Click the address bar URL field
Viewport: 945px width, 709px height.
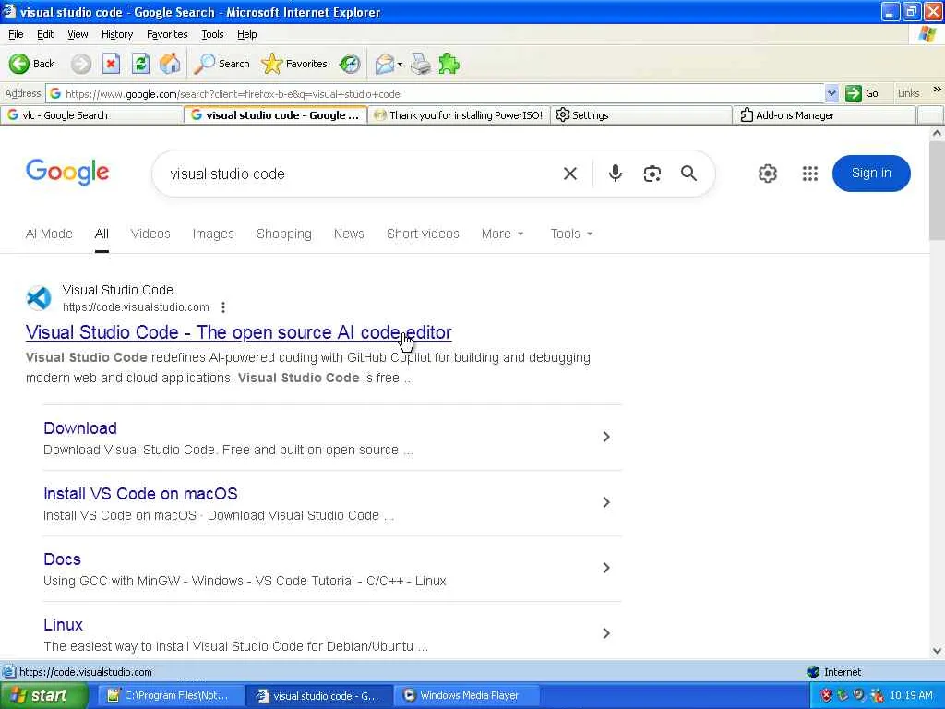click(436, 93)
